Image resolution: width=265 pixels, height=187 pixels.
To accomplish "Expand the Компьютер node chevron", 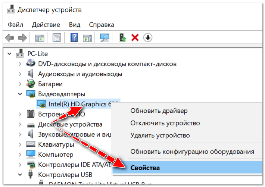I will click(20, 155).
